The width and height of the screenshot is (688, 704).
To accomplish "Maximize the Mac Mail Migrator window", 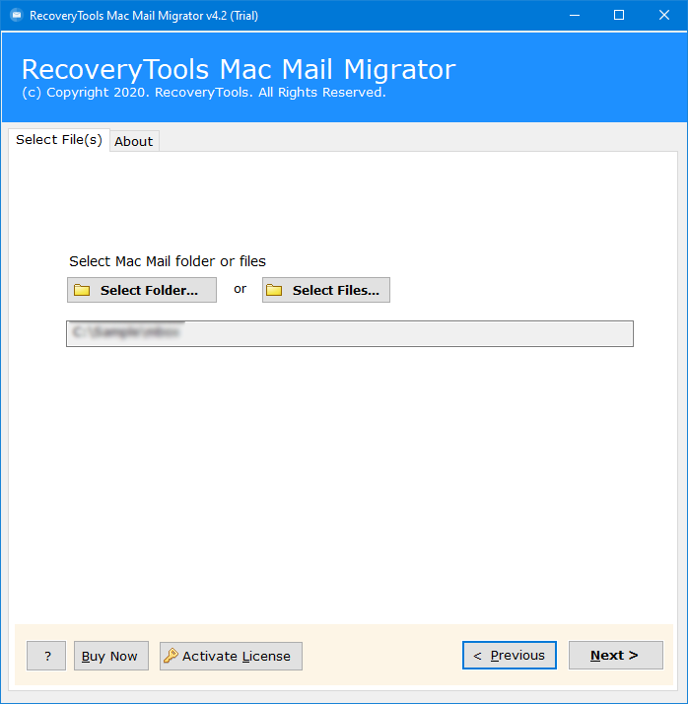I will tap(619, 15).
